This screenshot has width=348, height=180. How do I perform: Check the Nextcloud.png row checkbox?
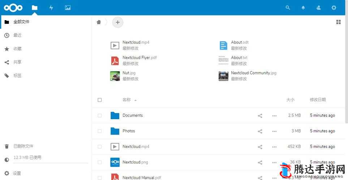pos(100,162)
